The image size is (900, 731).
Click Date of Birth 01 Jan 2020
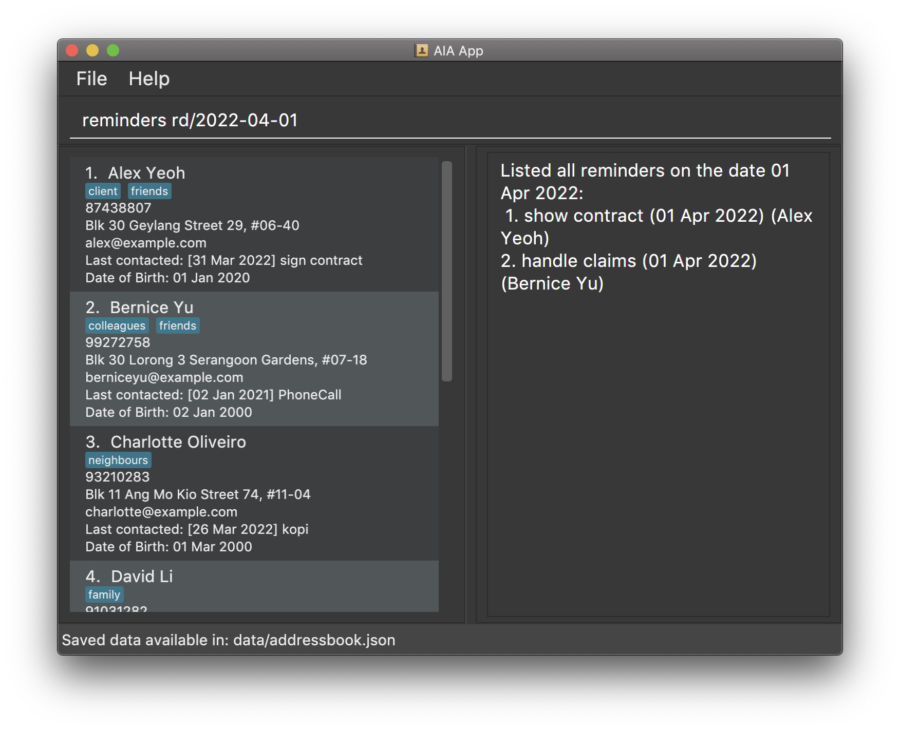167,278
